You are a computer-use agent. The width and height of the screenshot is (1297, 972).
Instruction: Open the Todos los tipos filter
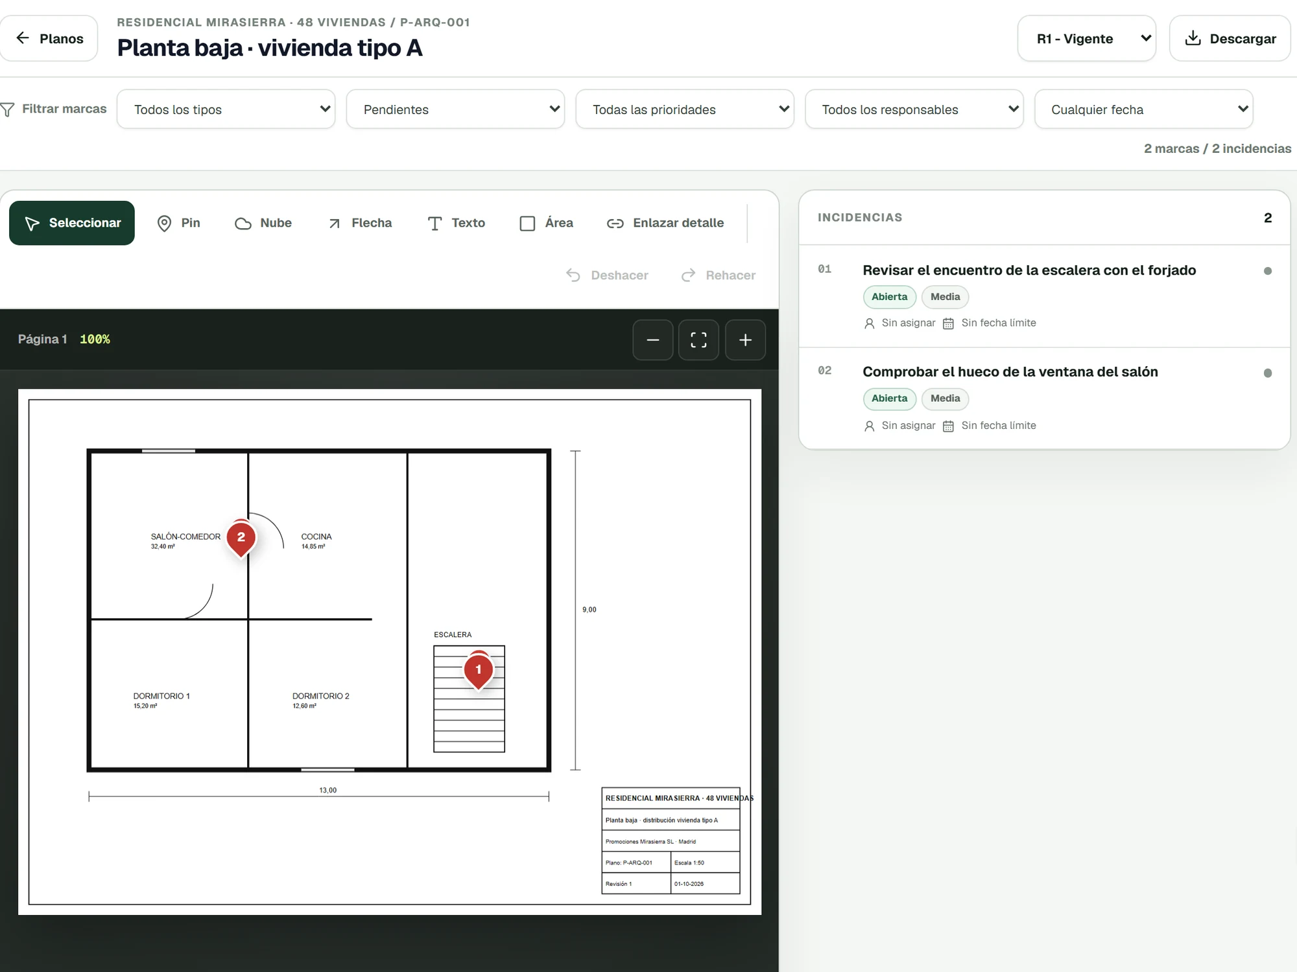point(226,110)
